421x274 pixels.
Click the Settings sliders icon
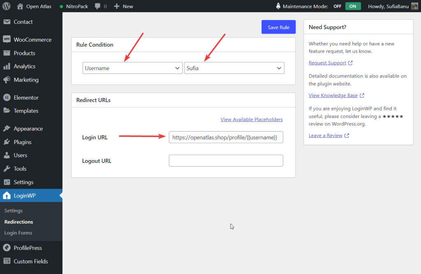(7, 182)
